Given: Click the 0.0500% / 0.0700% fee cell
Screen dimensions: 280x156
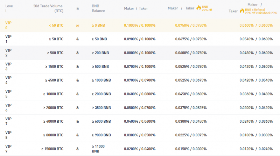Looking at the screenshot, I should [140, 108].
